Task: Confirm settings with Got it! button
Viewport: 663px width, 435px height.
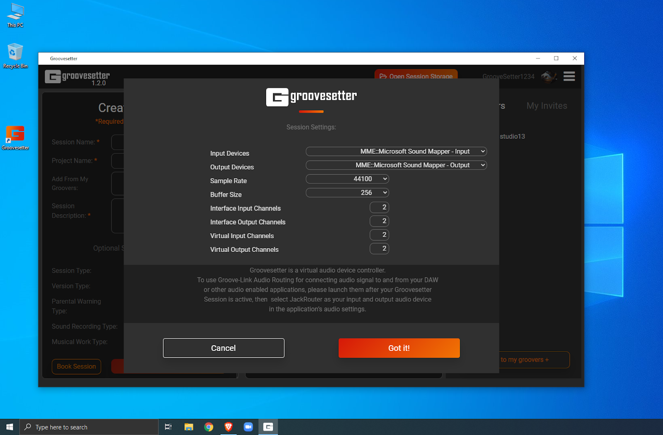Action: (399, 348)
